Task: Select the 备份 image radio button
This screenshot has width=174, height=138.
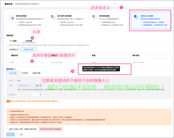Action: tap(9, 62)
